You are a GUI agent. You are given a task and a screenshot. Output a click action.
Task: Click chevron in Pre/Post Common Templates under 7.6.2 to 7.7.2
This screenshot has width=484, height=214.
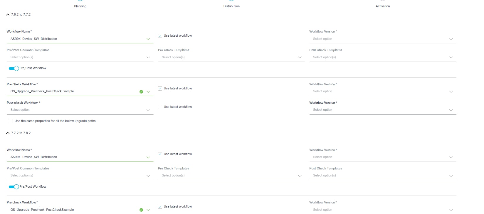coord(148,57)
